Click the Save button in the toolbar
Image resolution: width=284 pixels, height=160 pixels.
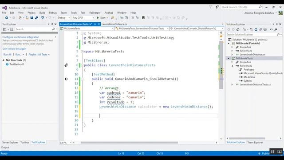tap(32, 18)
